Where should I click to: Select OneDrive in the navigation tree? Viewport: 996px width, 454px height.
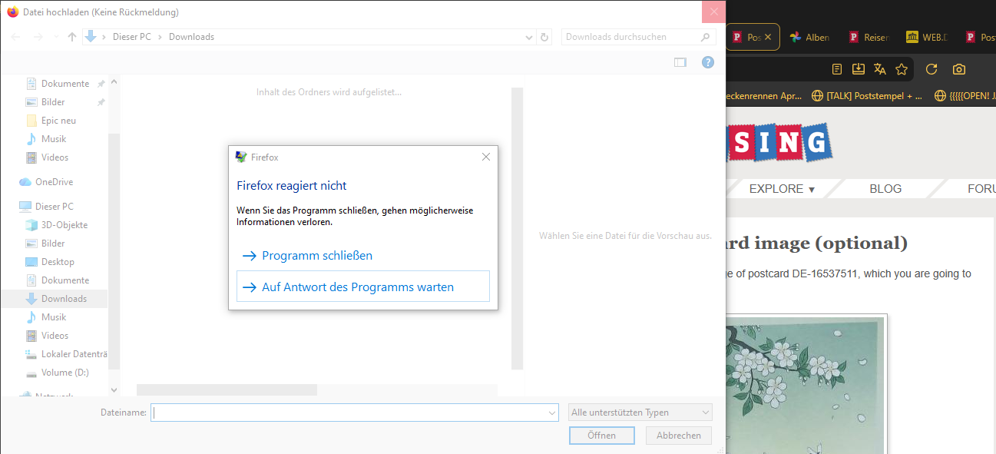(x=54, y=182)
